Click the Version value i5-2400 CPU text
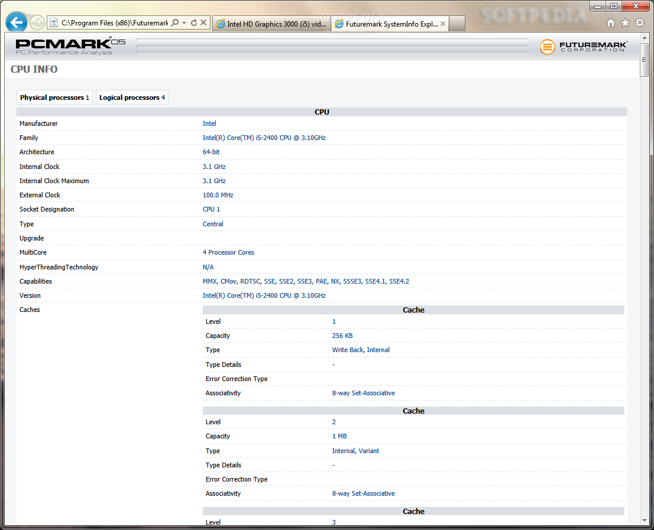Screen dimensions: 654x530 264,295
